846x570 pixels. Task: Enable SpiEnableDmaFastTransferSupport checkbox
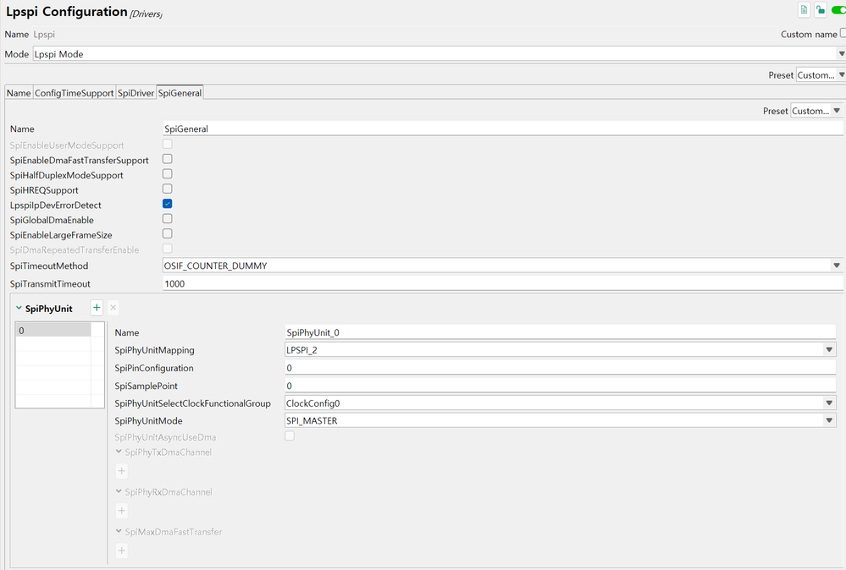point(168,159)
